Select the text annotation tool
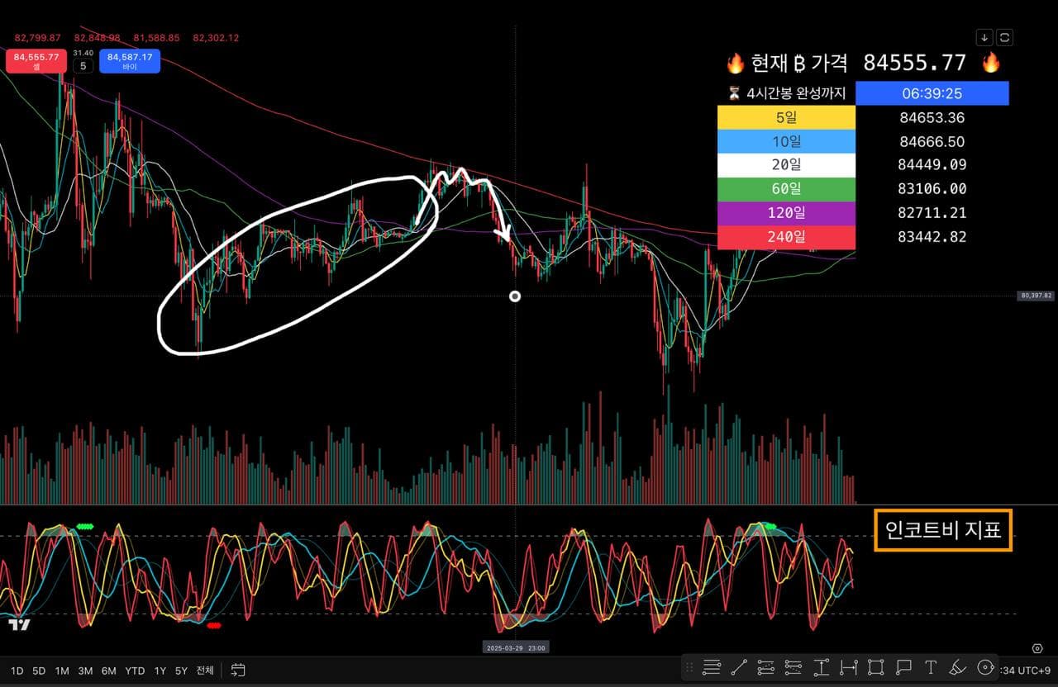 931,667
